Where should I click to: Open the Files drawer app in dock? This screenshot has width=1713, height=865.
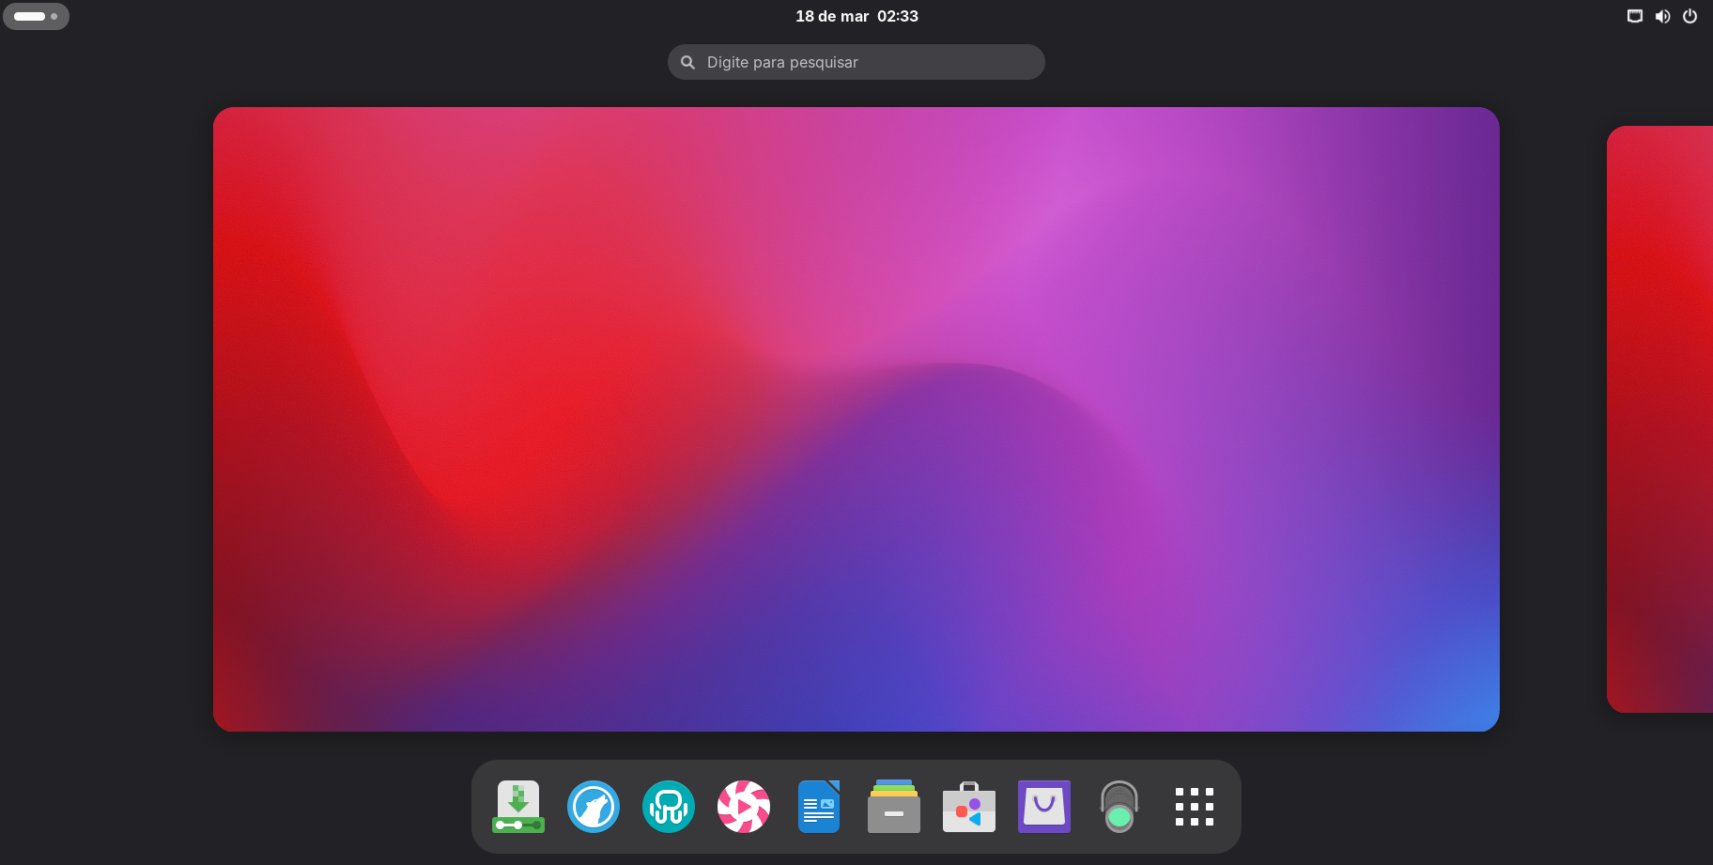(894, 807)
